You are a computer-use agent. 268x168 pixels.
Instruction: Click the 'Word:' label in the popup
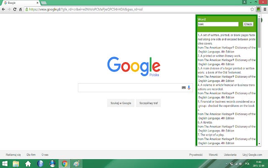tap(202, 19)
